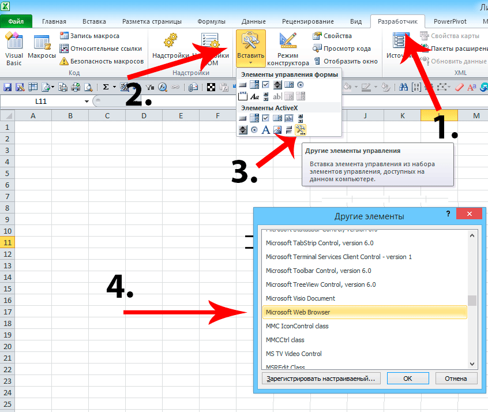Screen dimensions: 488x412
Task: Insert a form control checkbox
Action: pyautogui.click(x=265, y=85)
